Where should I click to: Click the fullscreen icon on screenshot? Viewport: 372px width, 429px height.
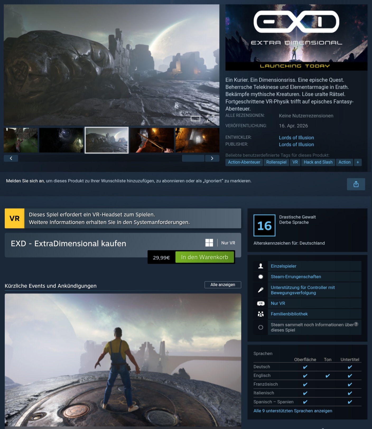(211, 118)
